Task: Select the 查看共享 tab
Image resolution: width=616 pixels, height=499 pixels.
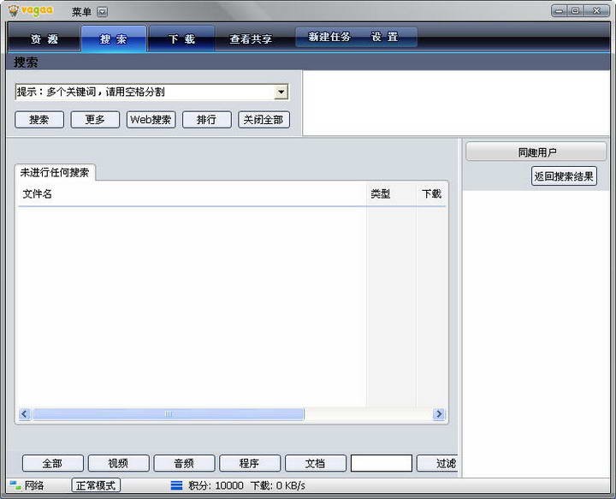Action: click(251, 39)
